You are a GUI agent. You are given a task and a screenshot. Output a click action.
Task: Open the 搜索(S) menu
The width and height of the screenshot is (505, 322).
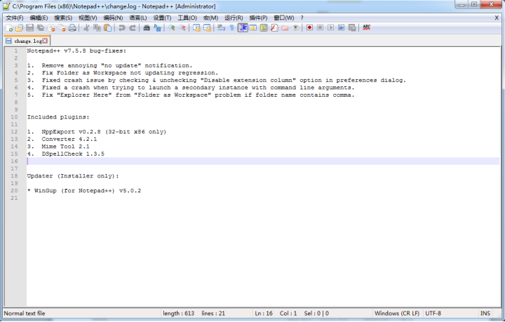tap(63, 18)
